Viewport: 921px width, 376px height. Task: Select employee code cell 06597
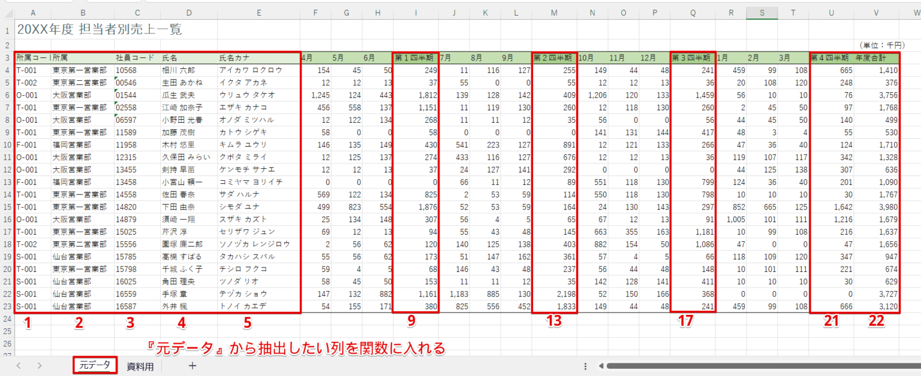click(137, 120)
